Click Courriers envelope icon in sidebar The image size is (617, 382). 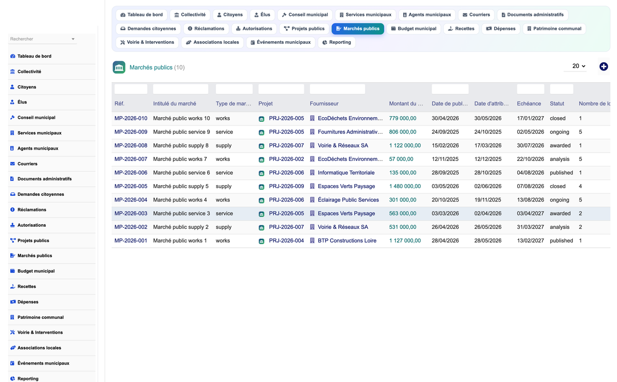point(13,163)
